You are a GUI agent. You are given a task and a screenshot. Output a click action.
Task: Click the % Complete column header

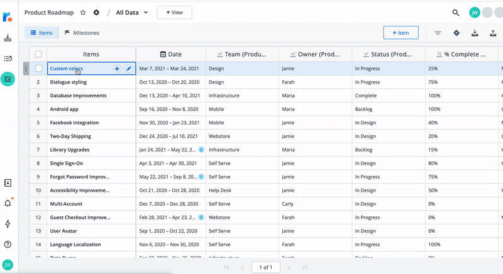click(x=462, y=54)
